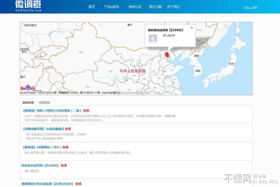Click popup title 轮转卷自动切换【Z19993】
The width and height of the screenshot is (280, 187).
point(166,30)
